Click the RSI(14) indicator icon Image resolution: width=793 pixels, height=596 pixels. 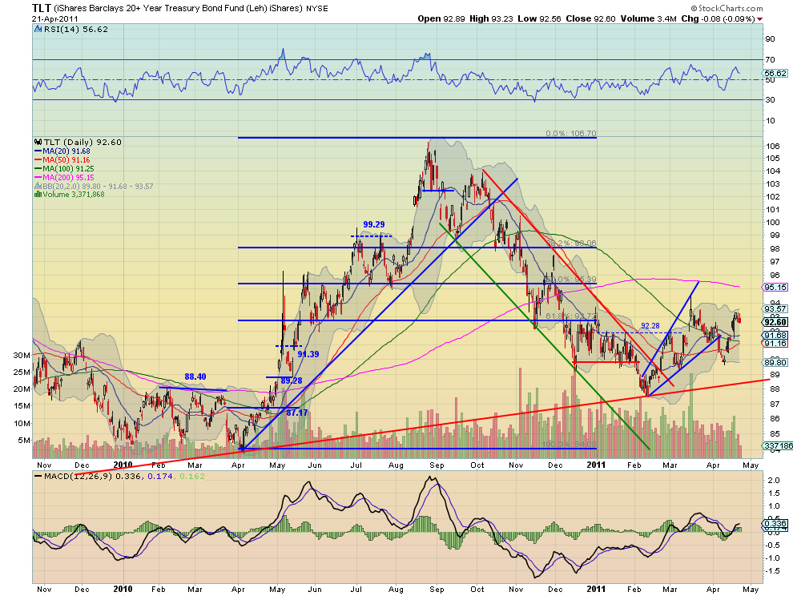click(x=38, y=30)
